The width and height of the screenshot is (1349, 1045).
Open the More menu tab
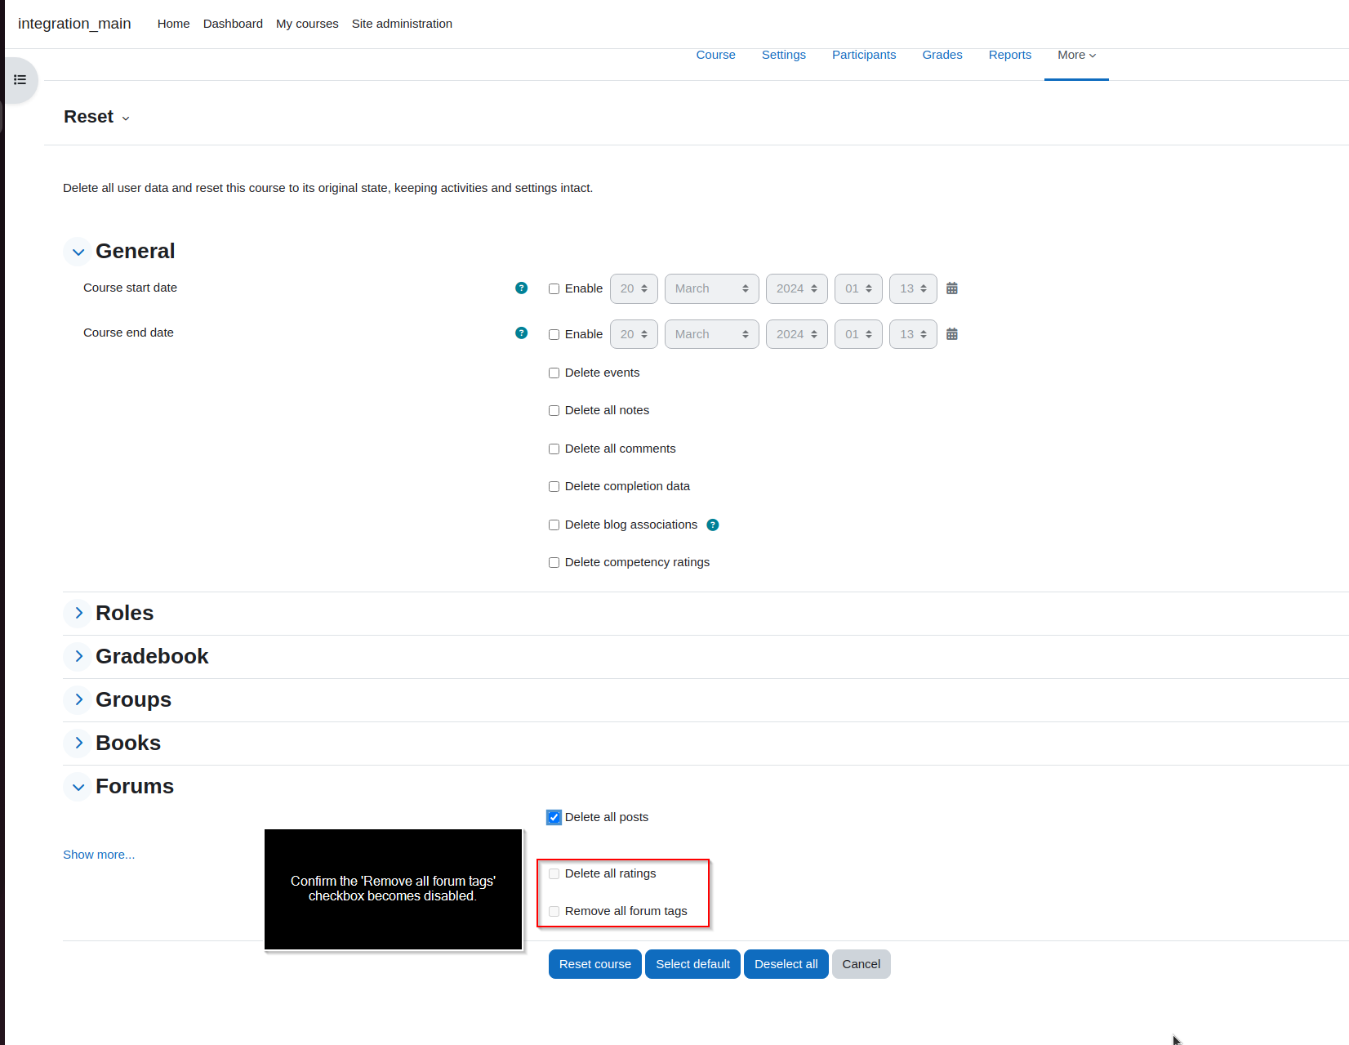[1076, 55]
